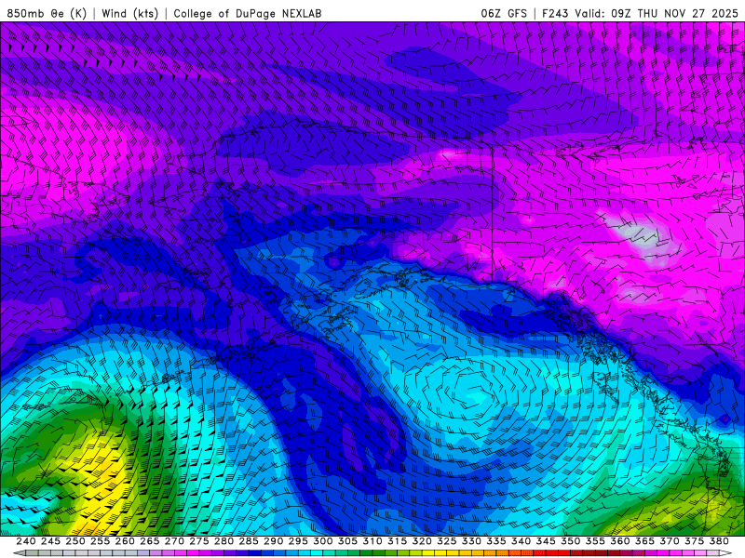The image size is (745, 558).
Task: Click the magenta swatch below the 275 label
Action: [193, 552]
